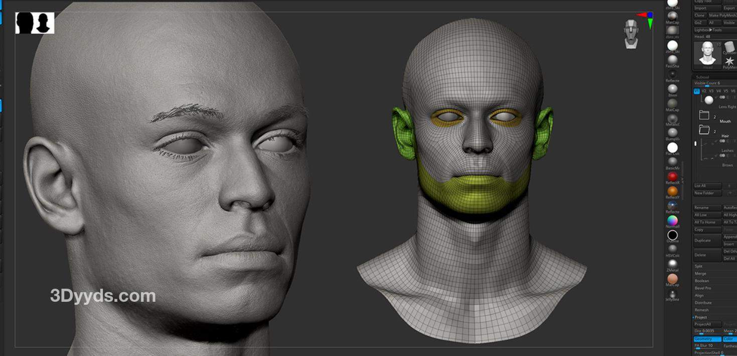Click the Duplicate subtool button
This screenshot has width=737, height=356.
707,241
